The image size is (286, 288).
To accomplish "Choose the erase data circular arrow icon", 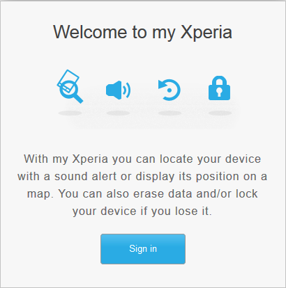I will [x=170, y=90].
